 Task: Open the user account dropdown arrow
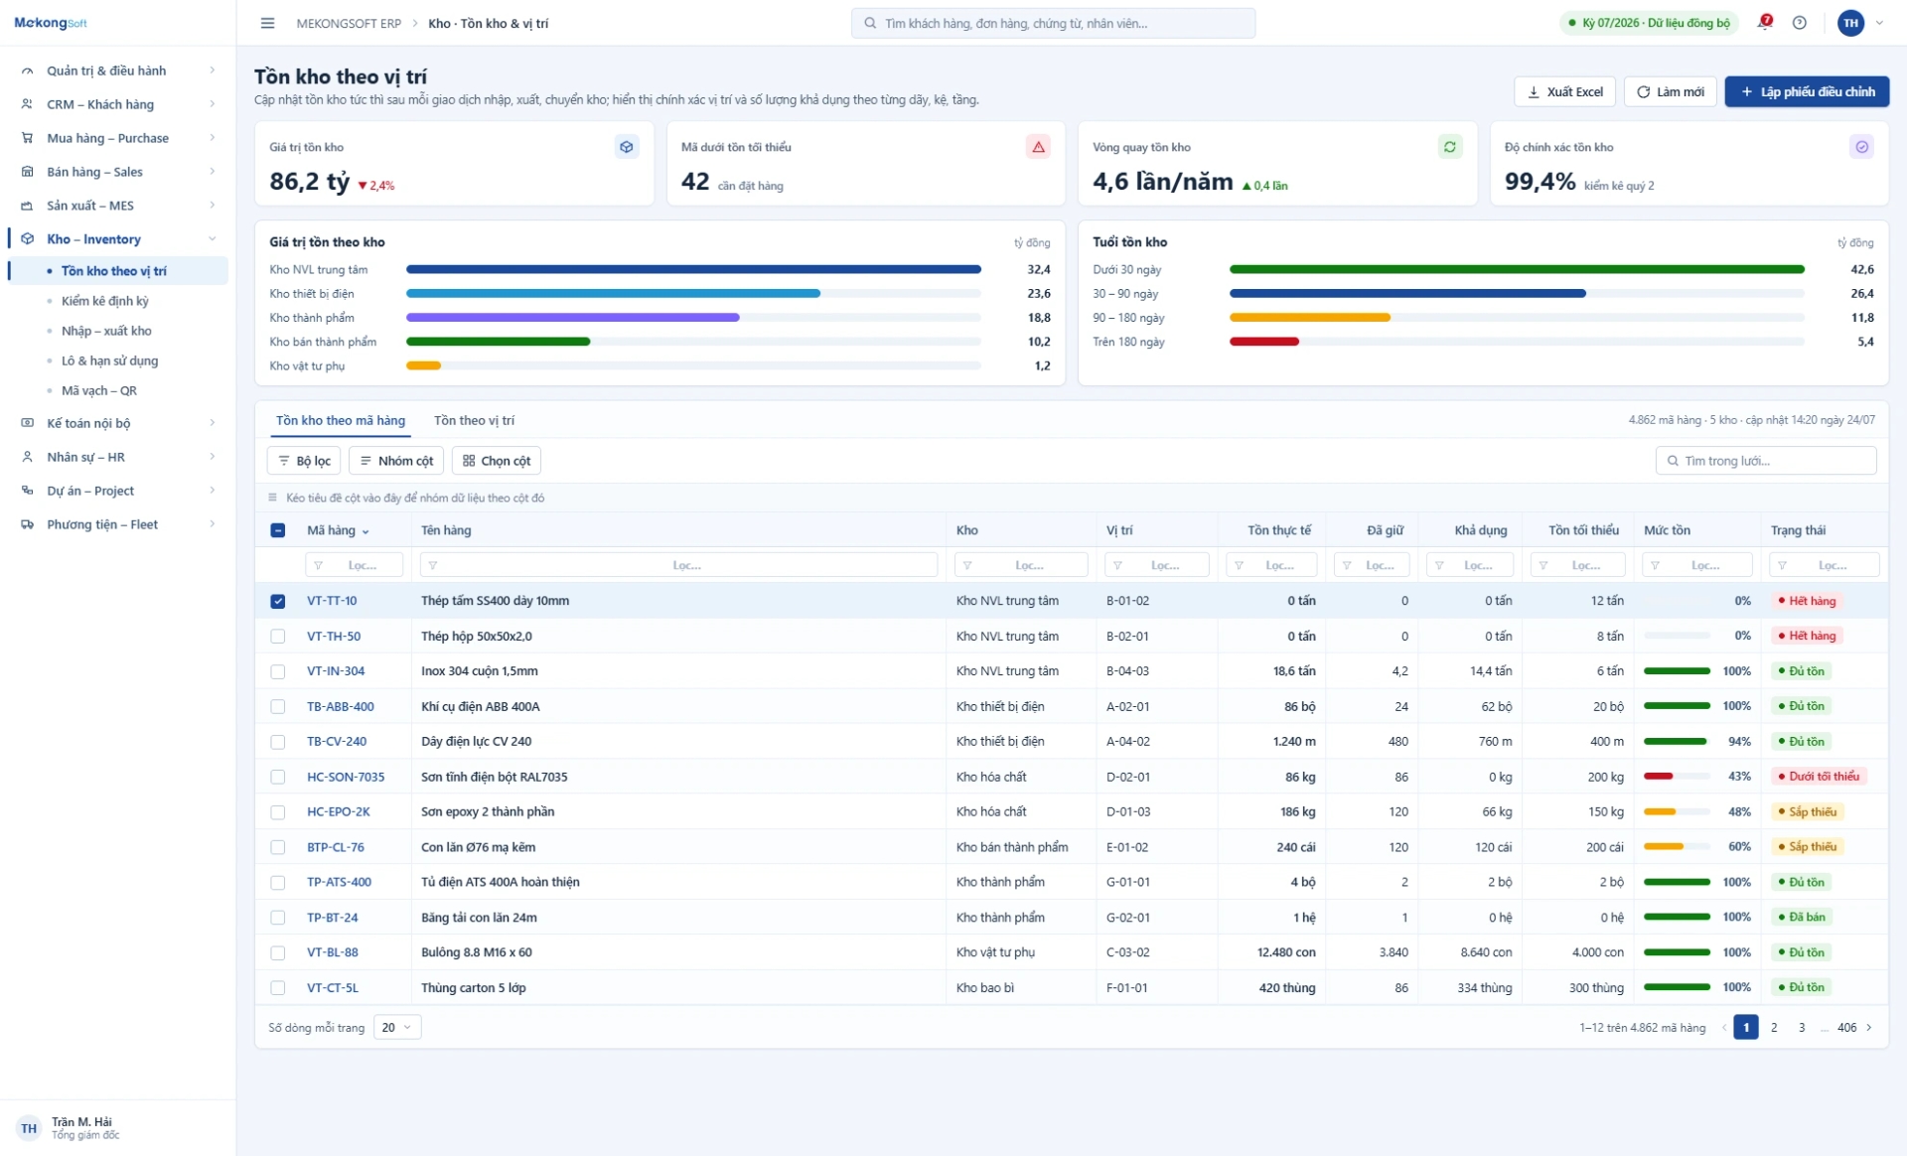click(x=1879, y=23)
